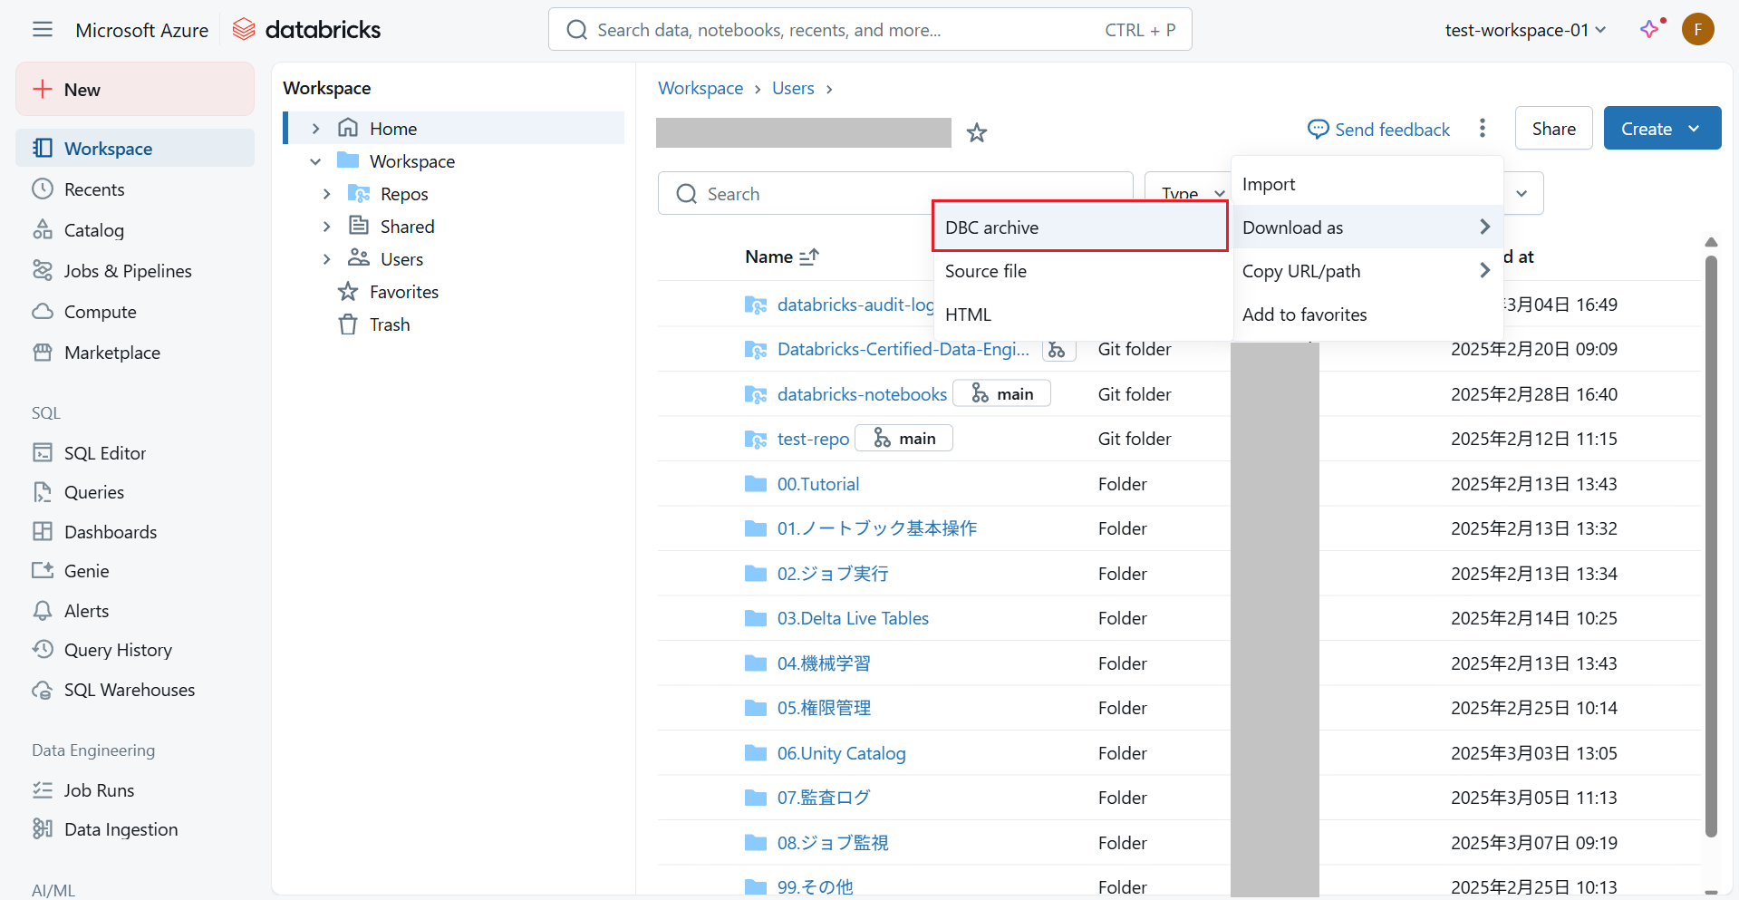1739x900 pixels.
Task: Click the Data Ingestion icon
Action: point(43,829)
